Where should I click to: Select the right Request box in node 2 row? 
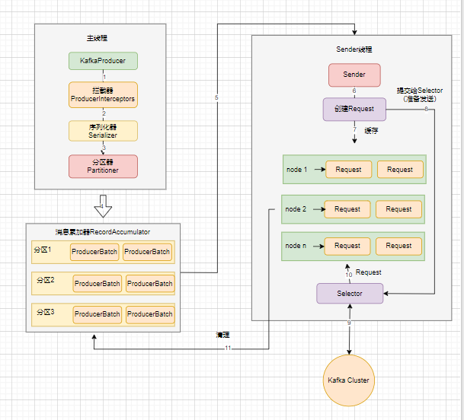(x=398, y=209)
